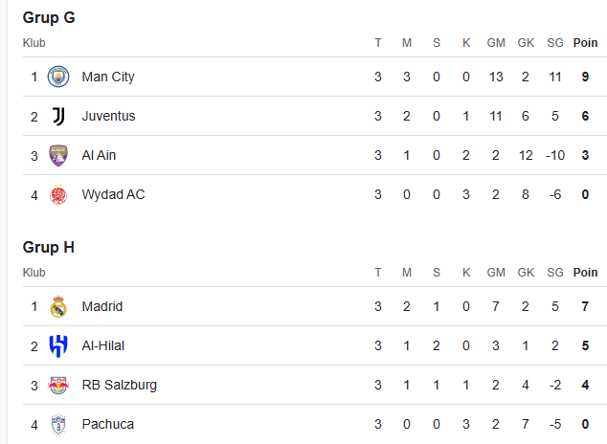Click the SG column header in Grup H
Image resolution: width=607 pixels, height=444 pixels.
[555, 273]
